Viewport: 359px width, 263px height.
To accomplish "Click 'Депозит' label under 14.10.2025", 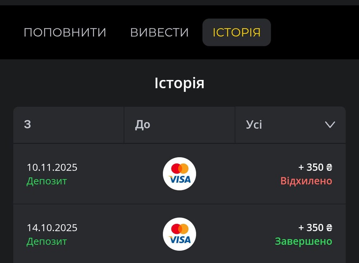I will pyautogui.click(x=47, y=241).
